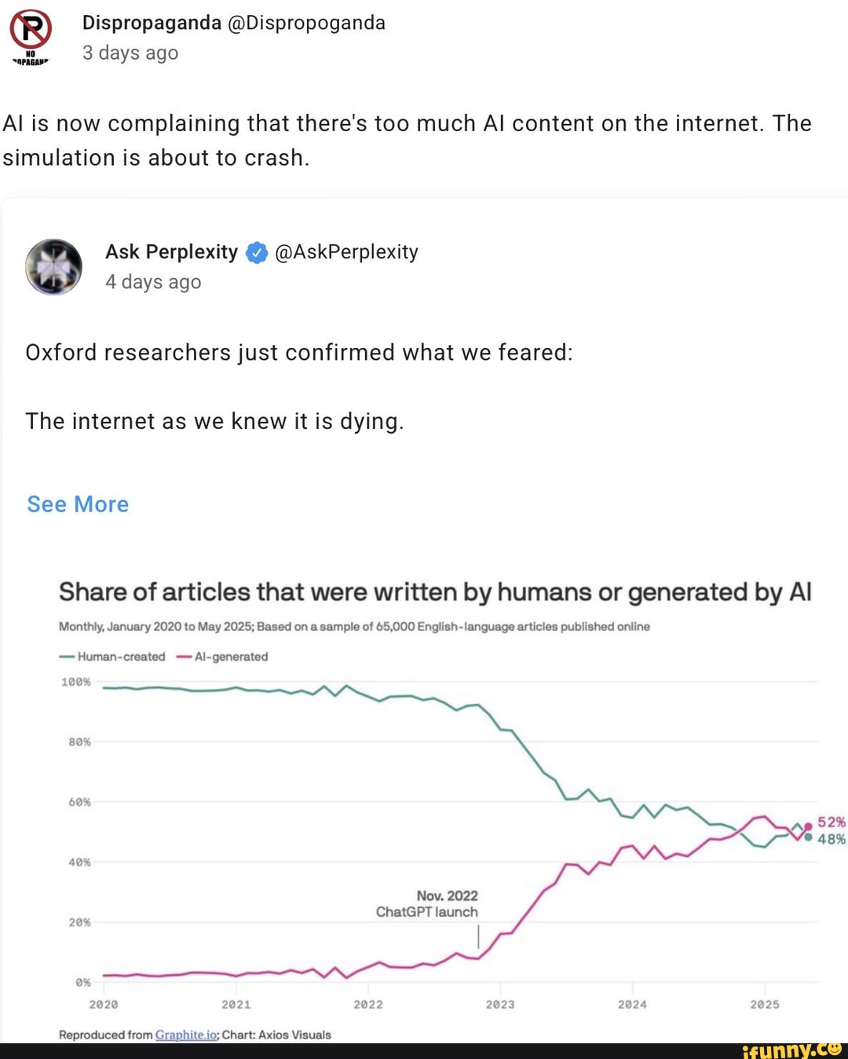
Task: Click the "3 days ago" timestamp
Action: click(x=130, y=53)
